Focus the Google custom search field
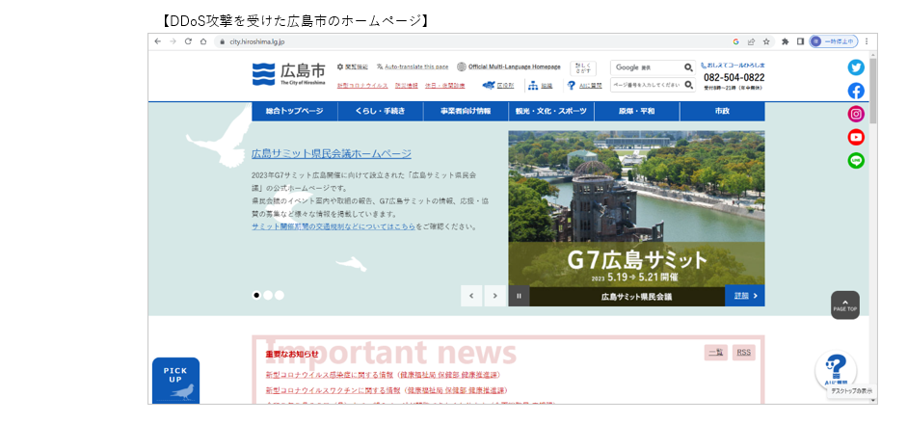Viewport: 907px width, 424px height. pyautogui.click(x=646, y=67)
